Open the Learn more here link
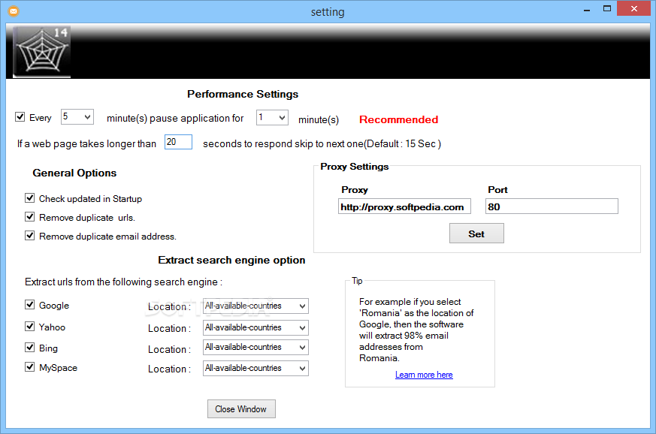This screenshot has height=434, width=656. tap(424, 375)
